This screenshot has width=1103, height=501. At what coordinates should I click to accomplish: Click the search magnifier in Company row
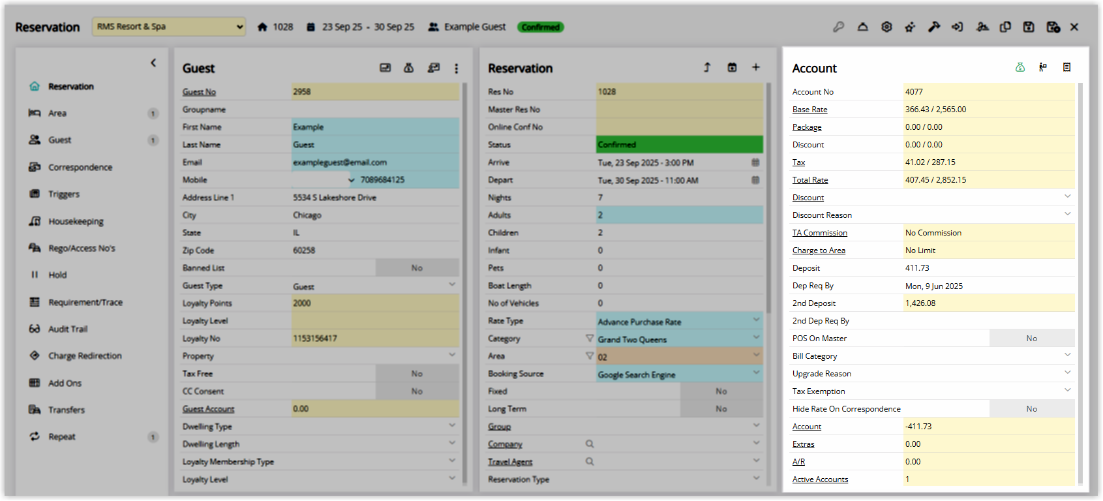(x=590, y=444)
